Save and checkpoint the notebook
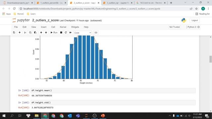The image size is (212, 119). point(14,32)
